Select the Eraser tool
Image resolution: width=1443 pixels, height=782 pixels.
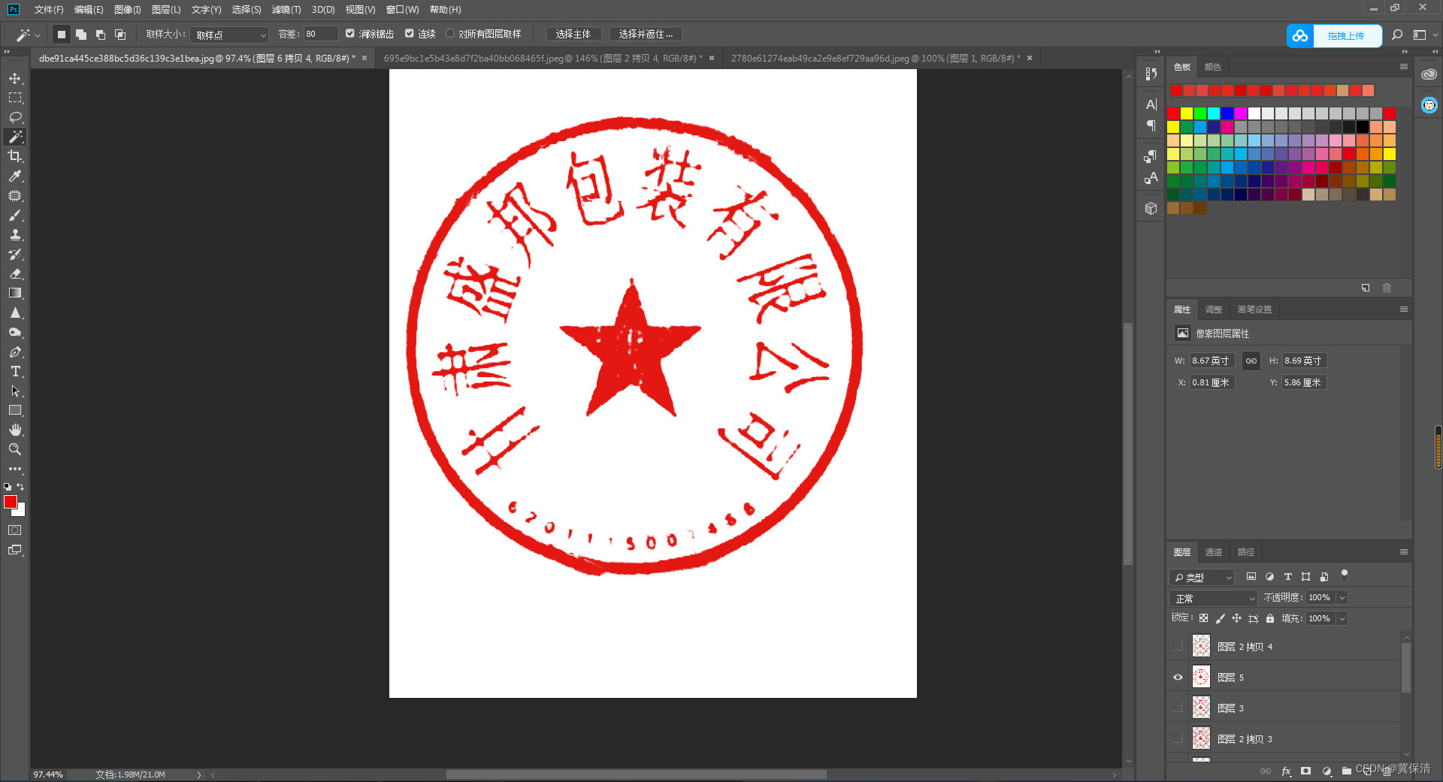click(x=15, y=274)
